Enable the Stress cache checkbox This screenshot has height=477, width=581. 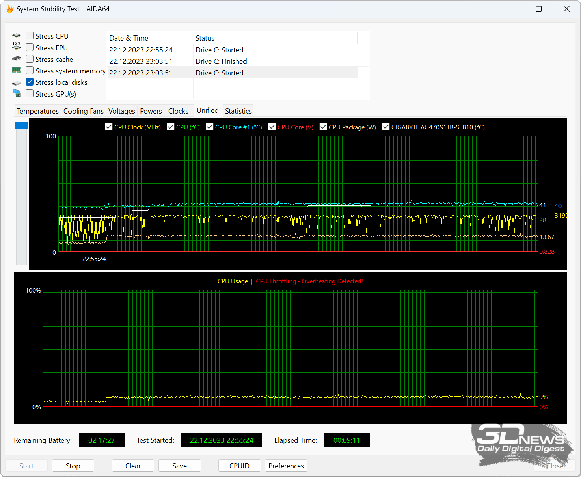pyautogui.click(x=30, y=59)
